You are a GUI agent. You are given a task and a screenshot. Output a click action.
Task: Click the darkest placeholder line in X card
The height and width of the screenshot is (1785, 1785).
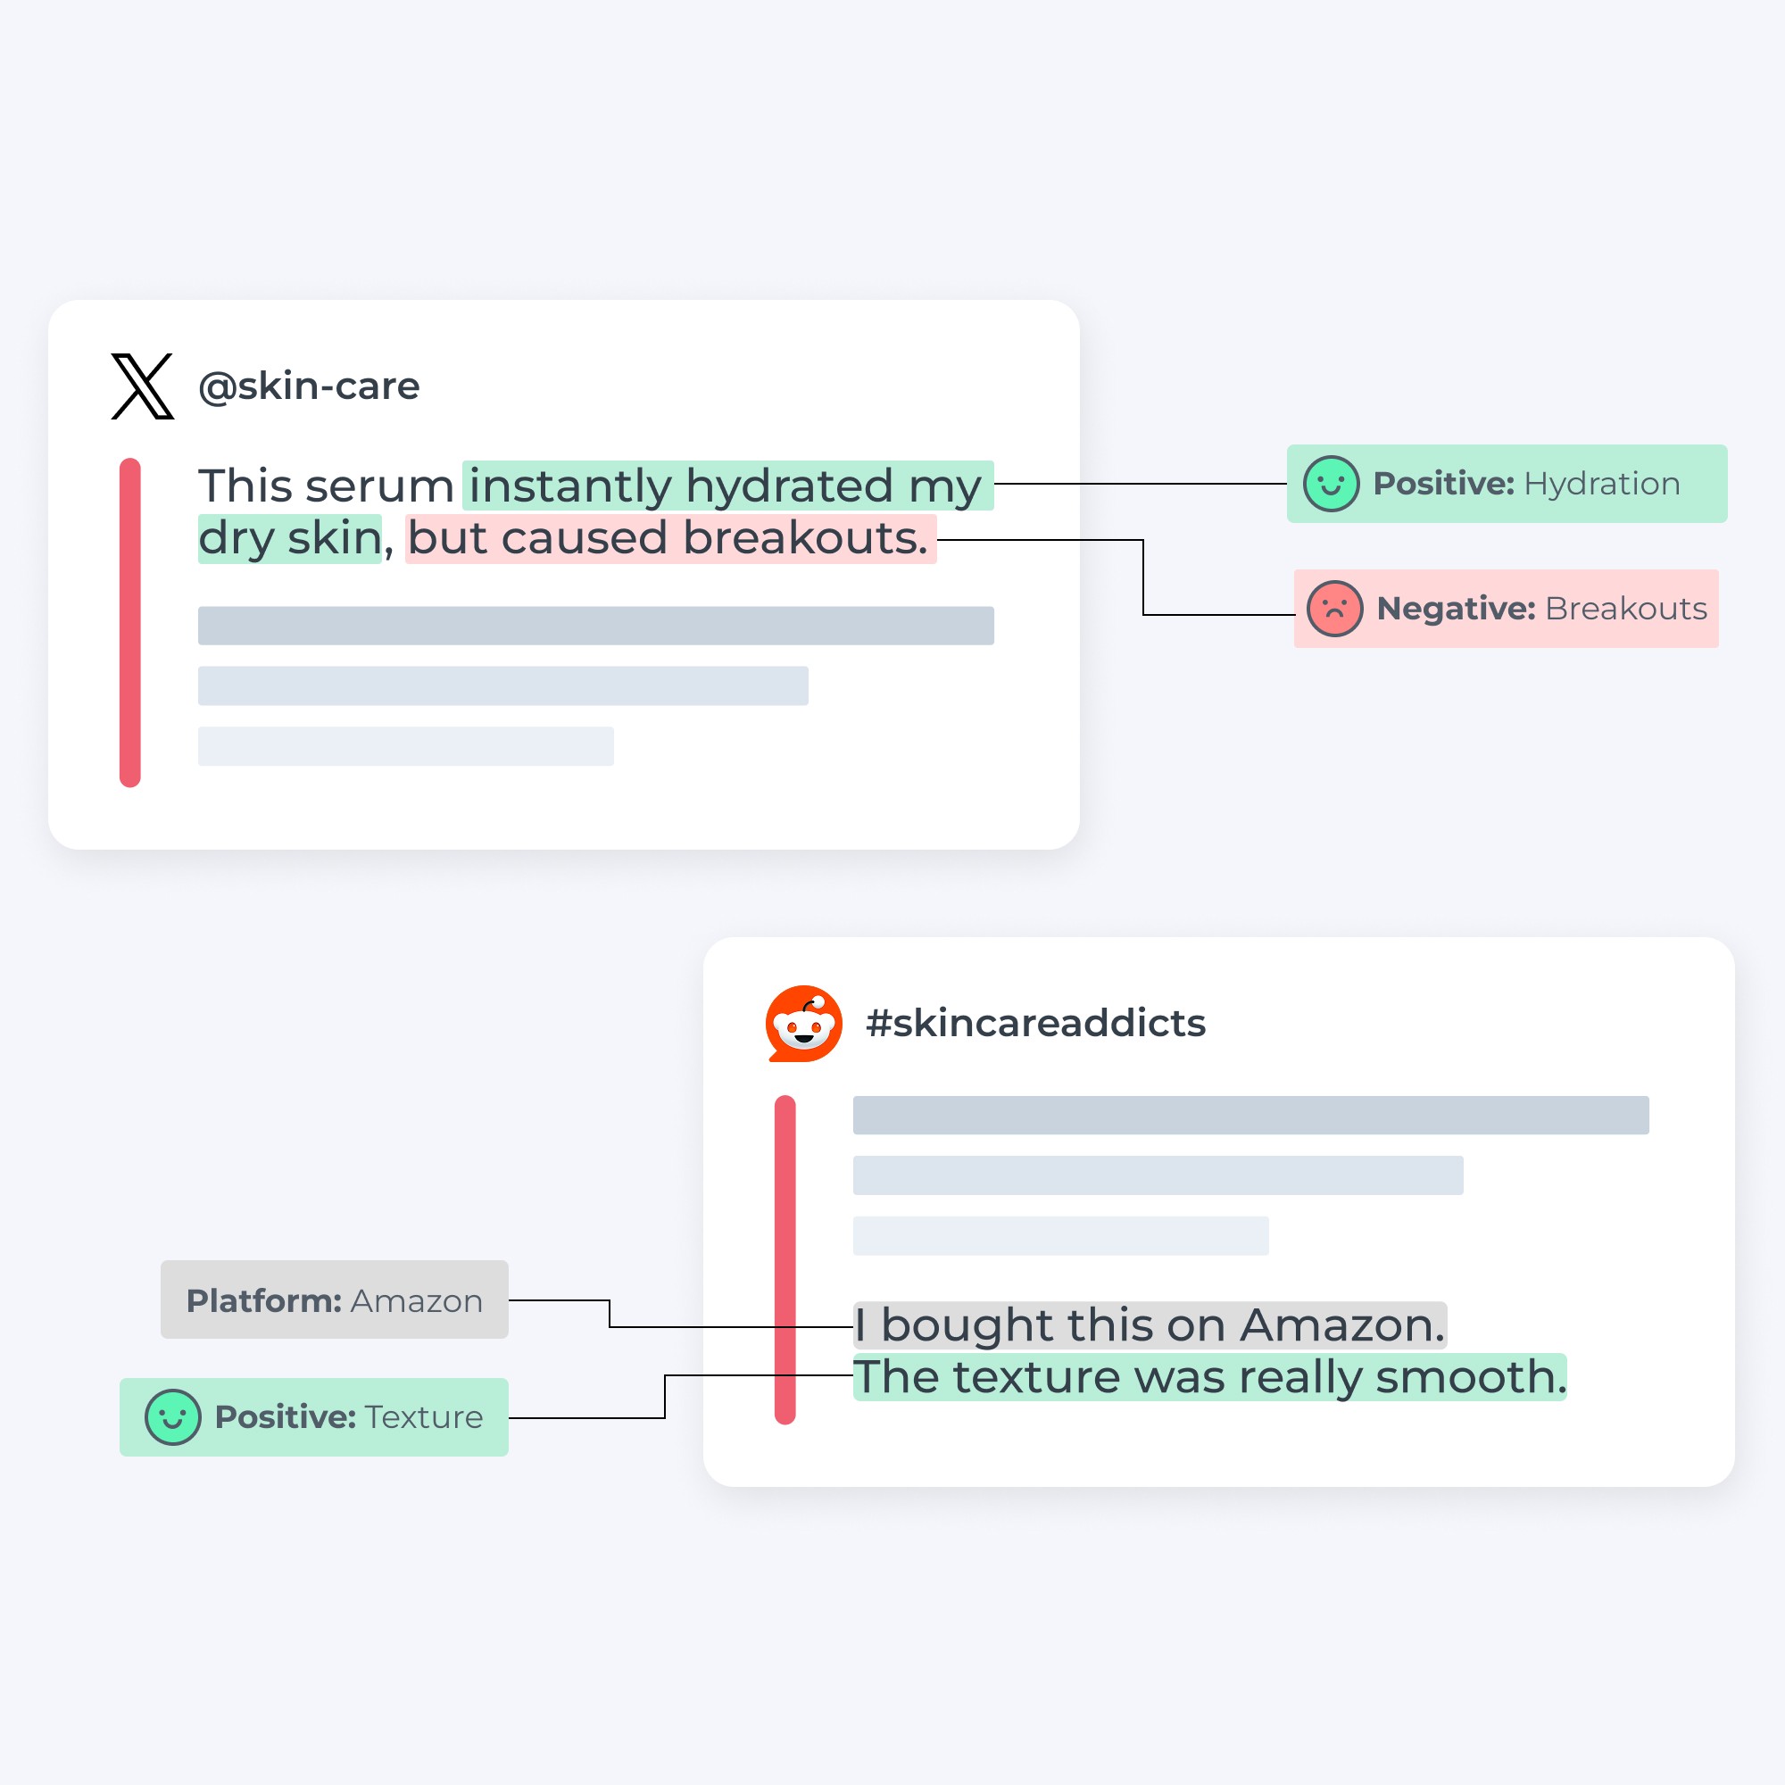coord(596,626)
